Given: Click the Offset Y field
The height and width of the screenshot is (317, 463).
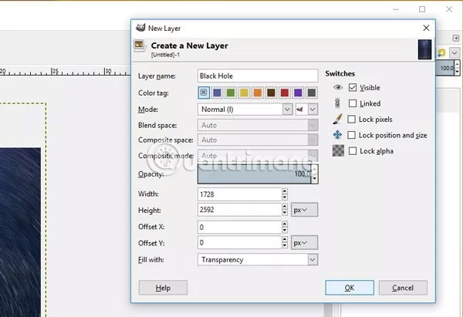Looking at the screenshot, I should coord(239,243).
